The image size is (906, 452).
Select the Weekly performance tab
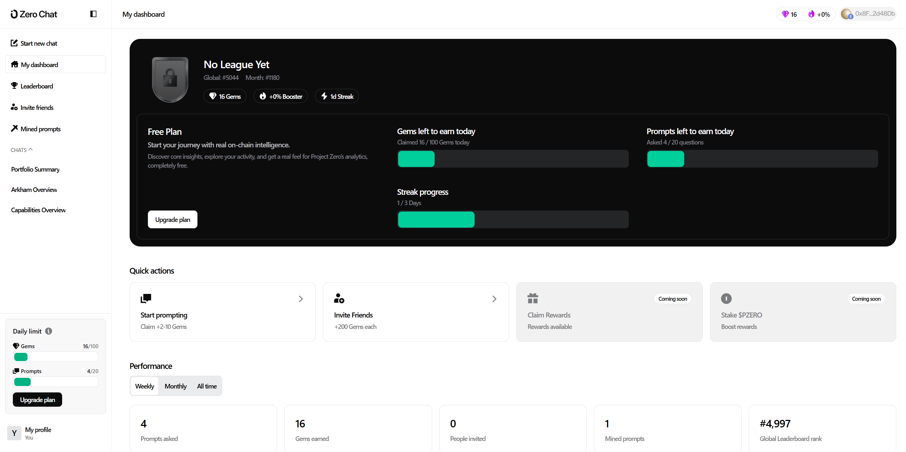click(x=145, y=386)
